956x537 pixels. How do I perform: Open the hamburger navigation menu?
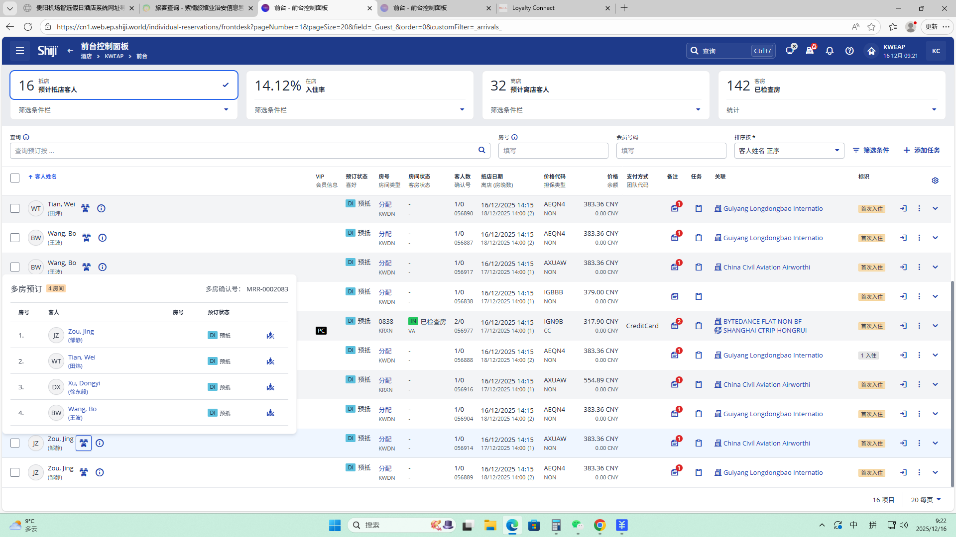[20, 51]
